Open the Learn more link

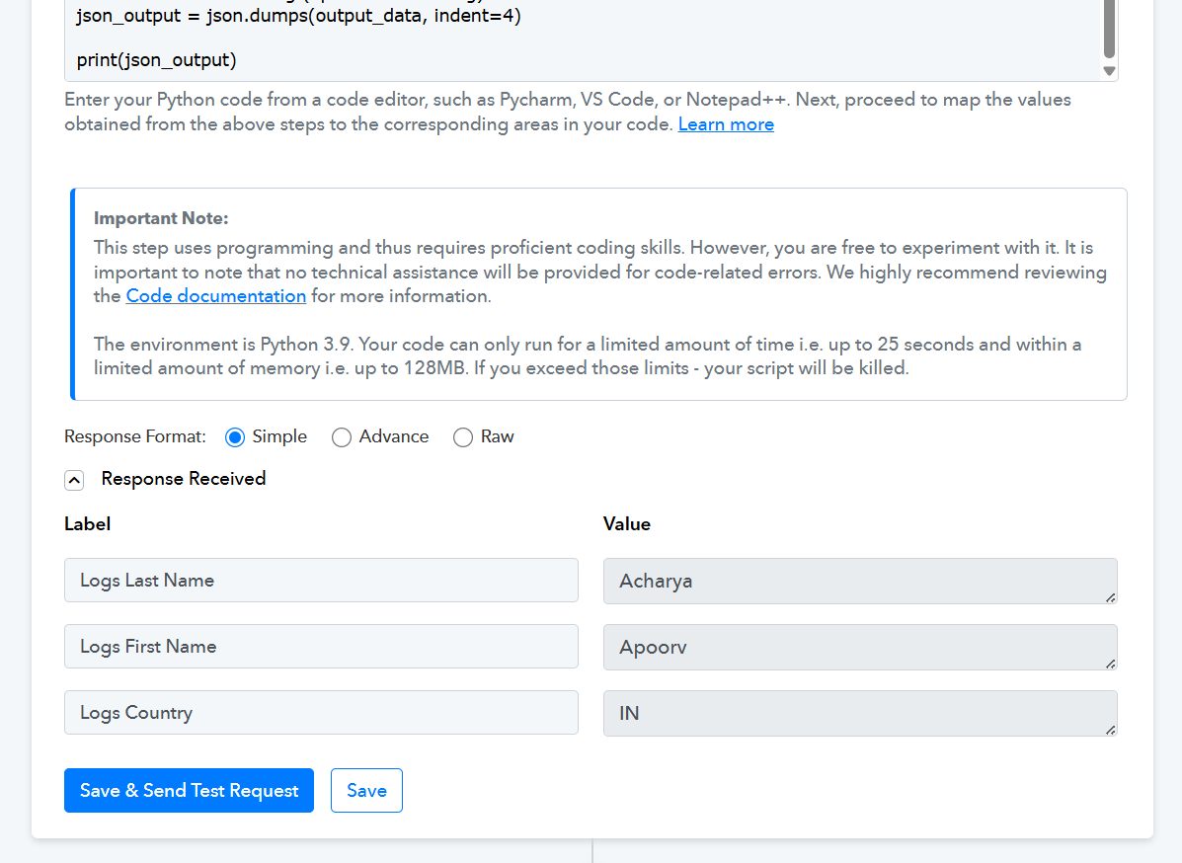click(x=726, y=124)
